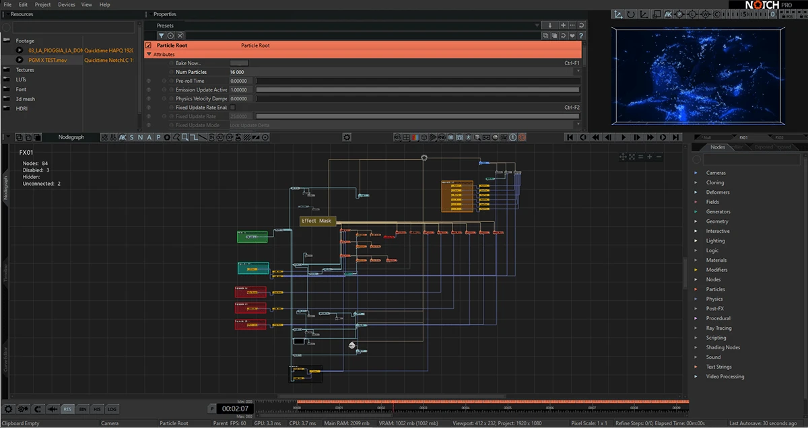Click the help question mark in Properties panel
808x428 pixels.
point(580,36)
